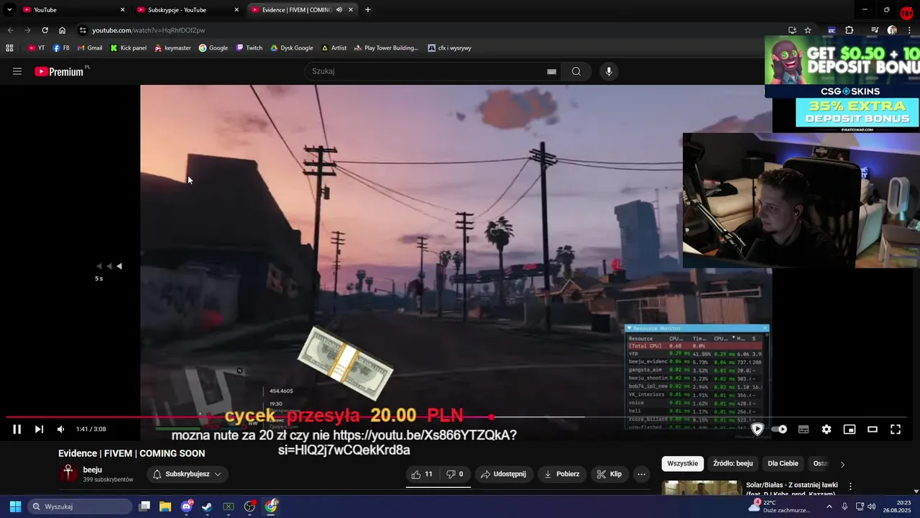920x518 pixels.
Task: Toggle subtitles in the video player
Action: click(x=804, y=430)
